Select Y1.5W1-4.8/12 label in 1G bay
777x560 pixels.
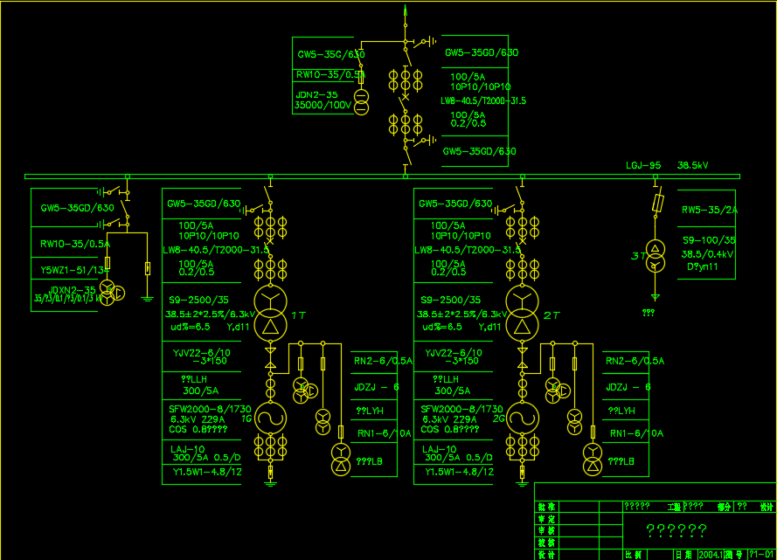tap(207, 472)
